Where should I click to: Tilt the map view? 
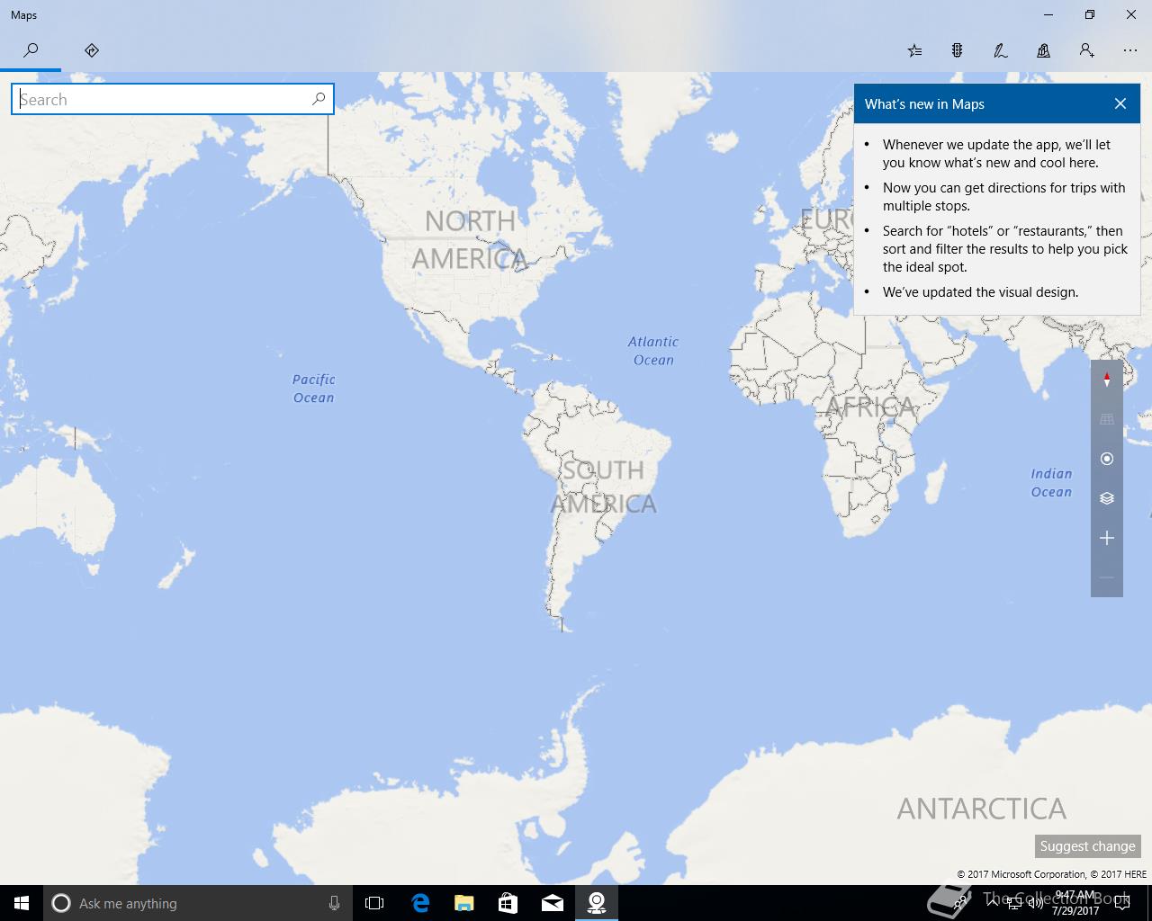click(x=1107, y=419)
